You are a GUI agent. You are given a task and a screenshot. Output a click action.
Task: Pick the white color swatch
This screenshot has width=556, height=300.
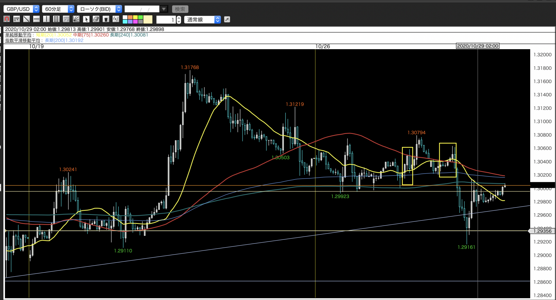tap(125, 17)
